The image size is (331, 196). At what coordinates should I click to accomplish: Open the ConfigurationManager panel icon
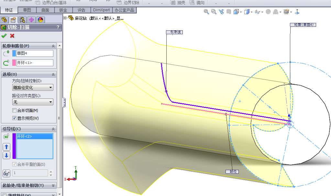[22, 20]
